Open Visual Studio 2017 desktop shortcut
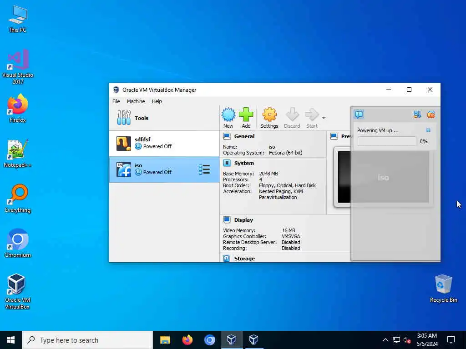Viewport: 466px width, 349px height. [x=18, y=66]
